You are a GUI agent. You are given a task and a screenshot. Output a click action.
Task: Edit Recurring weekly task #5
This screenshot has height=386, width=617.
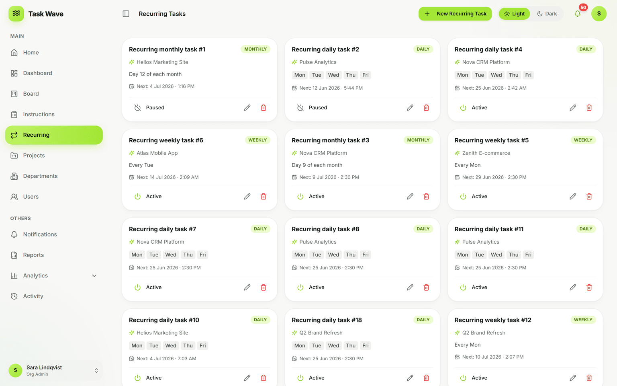573,196
